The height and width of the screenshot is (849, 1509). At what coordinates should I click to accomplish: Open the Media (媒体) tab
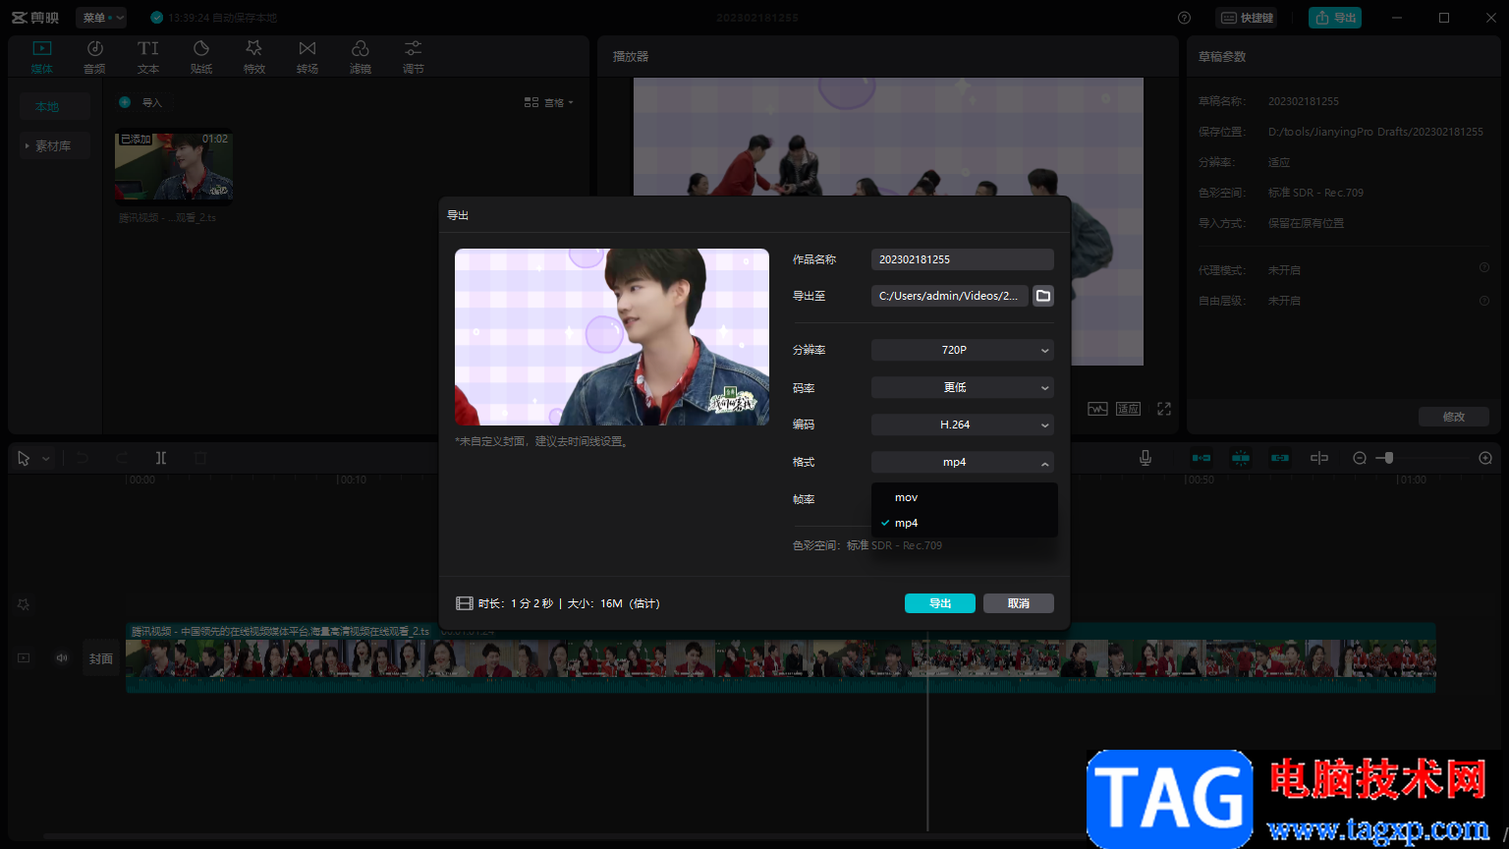pyautogui.click(x=42, y=57)
